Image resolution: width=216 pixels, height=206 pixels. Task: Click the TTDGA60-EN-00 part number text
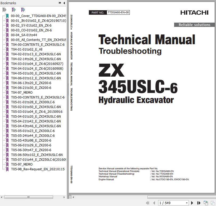tap(118, 13)
